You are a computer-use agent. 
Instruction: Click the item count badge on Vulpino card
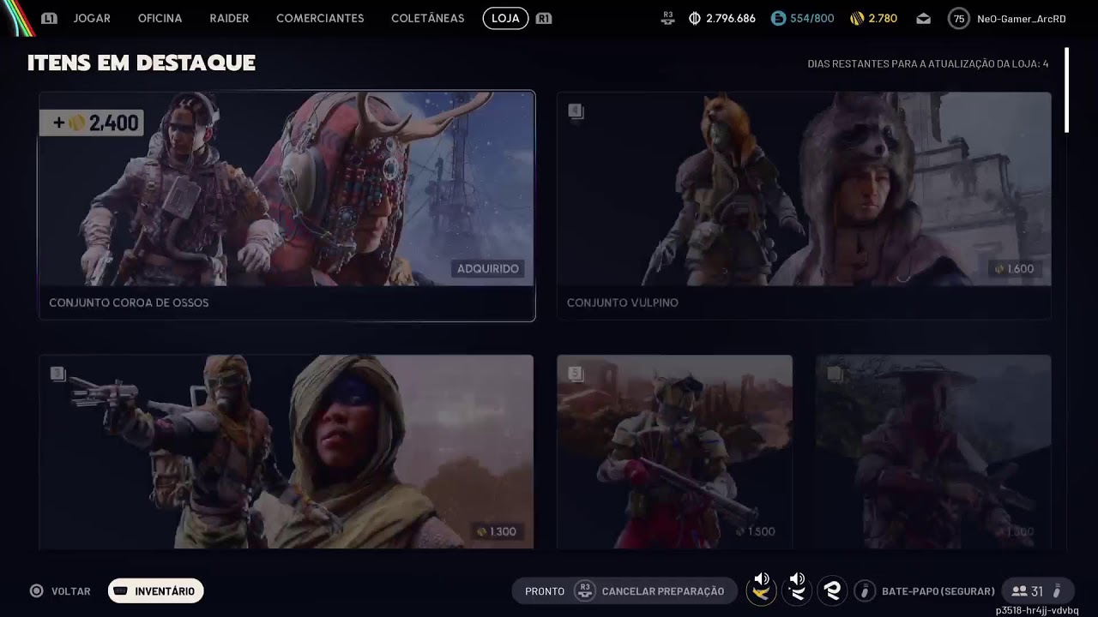[576, 111]
